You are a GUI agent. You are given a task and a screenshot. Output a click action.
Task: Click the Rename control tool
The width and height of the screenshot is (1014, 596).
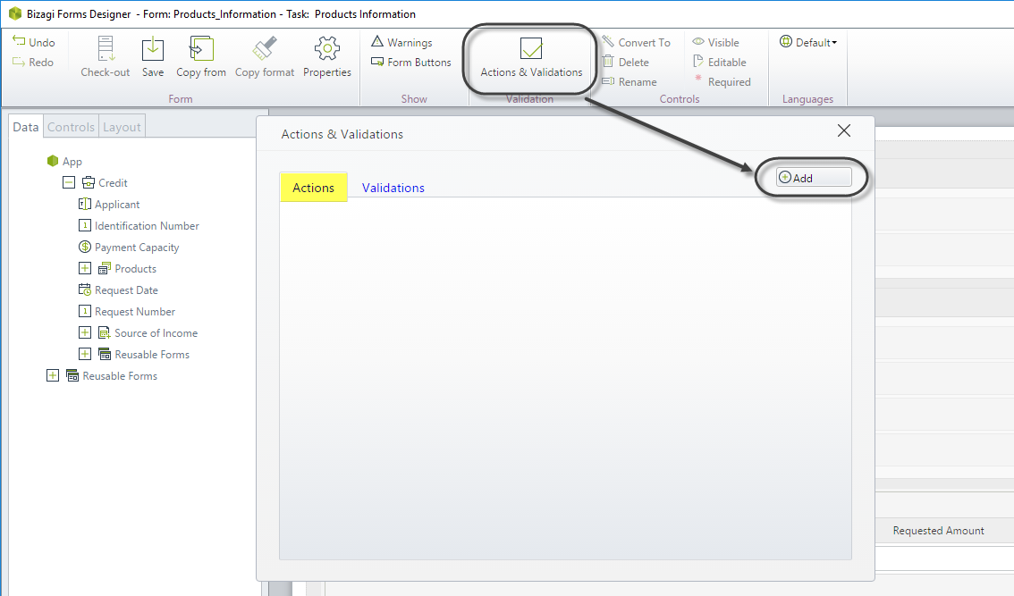click(x=630, y=82)
